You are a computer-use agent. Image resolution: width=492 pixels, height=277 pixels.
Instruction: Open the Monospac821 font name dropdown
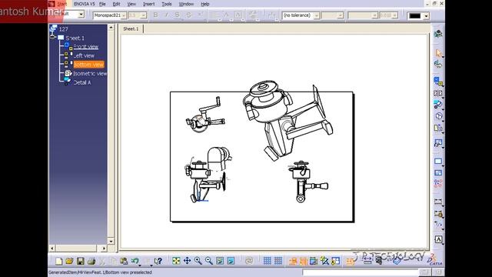pyautogui.click(x=124, y=15)
